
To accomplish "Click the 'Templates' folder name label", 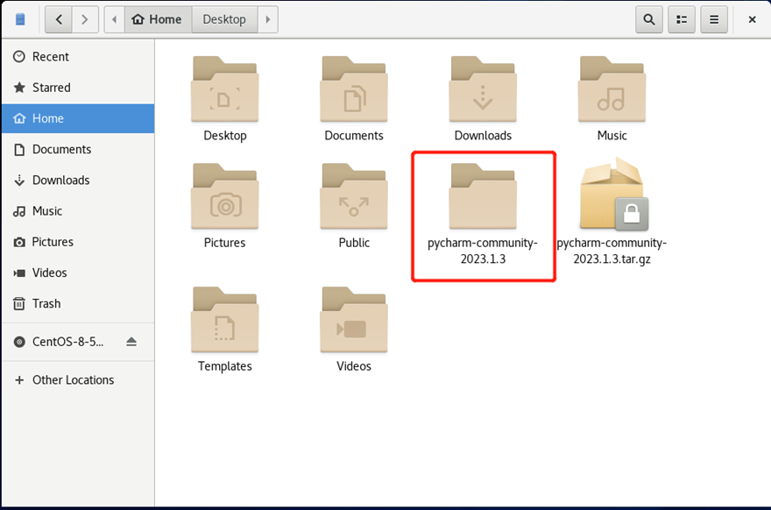I will click(224, 366).
